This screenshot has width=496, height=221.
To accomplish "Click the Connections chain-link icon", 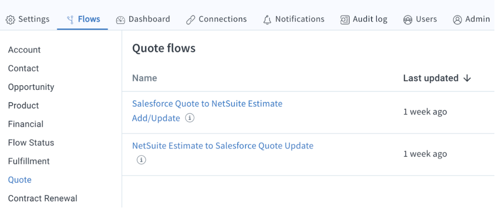I will (x=191, y=20).
